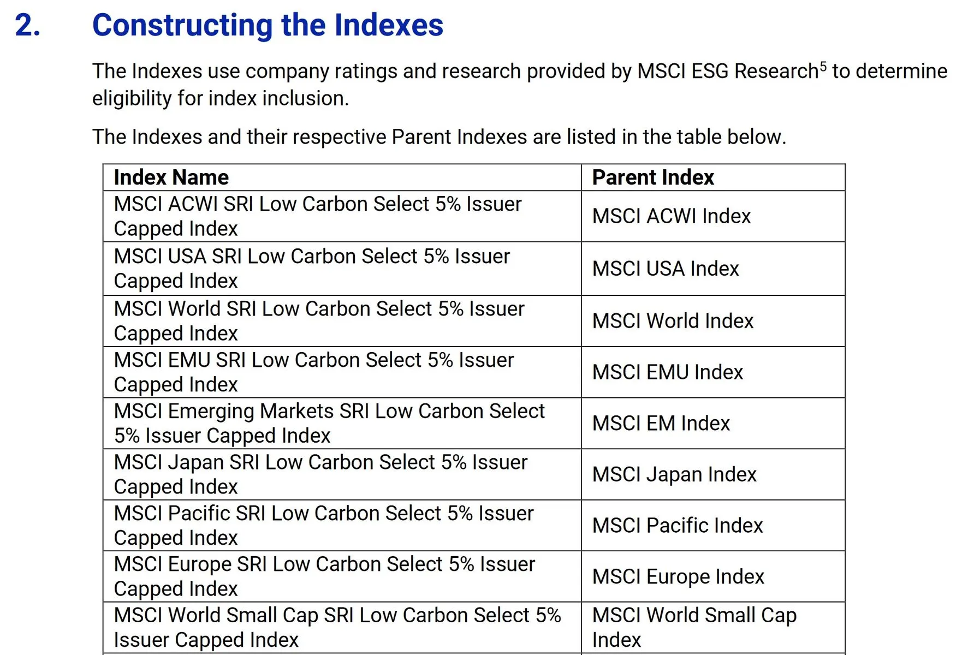Click the 'Parent Index' column header

653,177
